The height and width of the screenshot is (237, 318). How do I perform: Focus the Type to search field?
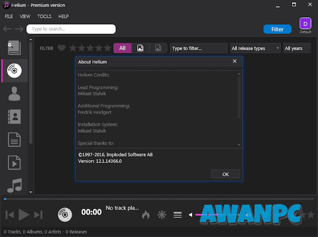71,29
